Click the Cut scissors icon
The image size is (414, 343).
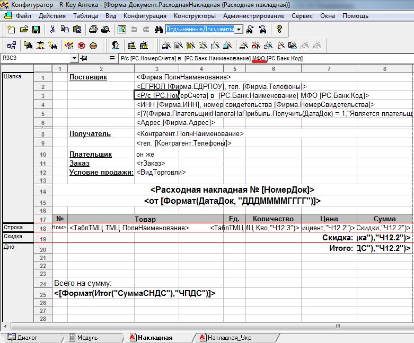tap(52, 30)
